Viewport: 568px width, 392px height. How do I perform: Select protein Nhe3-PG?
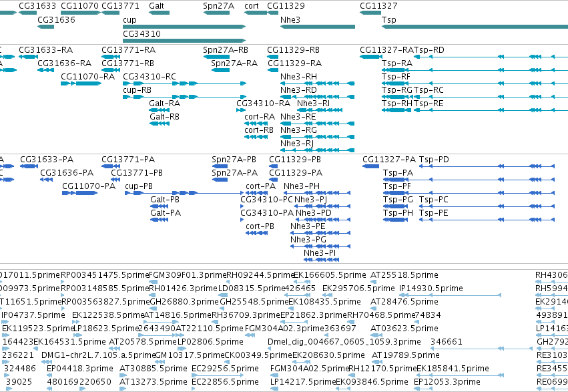(320, 246)
